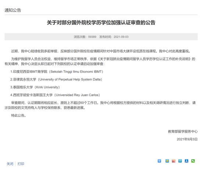This screenshot has height=172, width=203.
Task: Share the notice on Sina Weibo
Action: pos(174,161)
